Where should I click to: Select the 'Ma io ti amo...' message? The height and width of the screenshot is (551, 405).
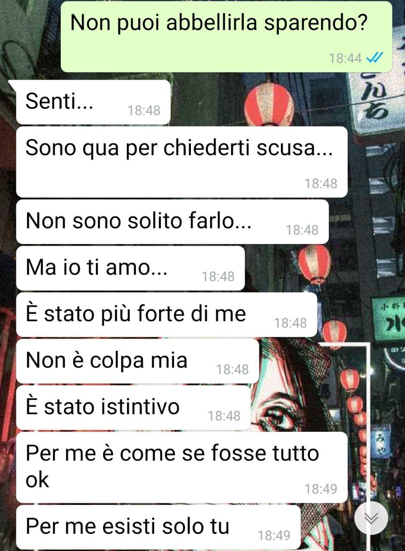(x=130, y=268)
